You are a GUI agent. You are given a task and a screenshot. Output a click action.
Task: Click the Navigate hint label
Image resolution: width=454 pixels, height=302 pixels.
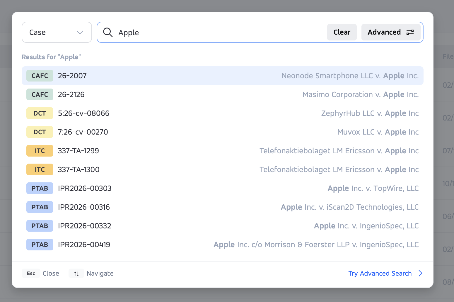[x=100, y=273]
